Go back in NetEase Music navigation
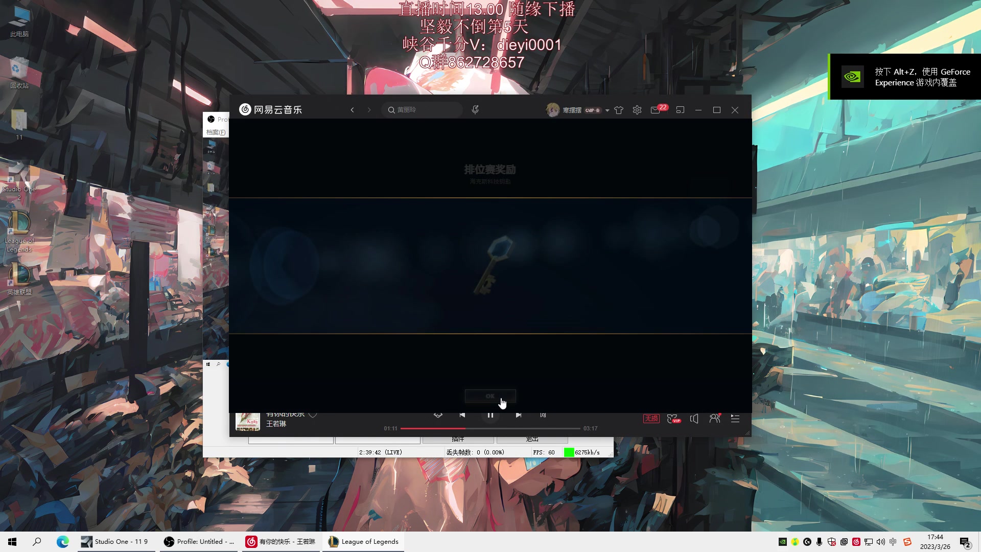 (352, 110)
